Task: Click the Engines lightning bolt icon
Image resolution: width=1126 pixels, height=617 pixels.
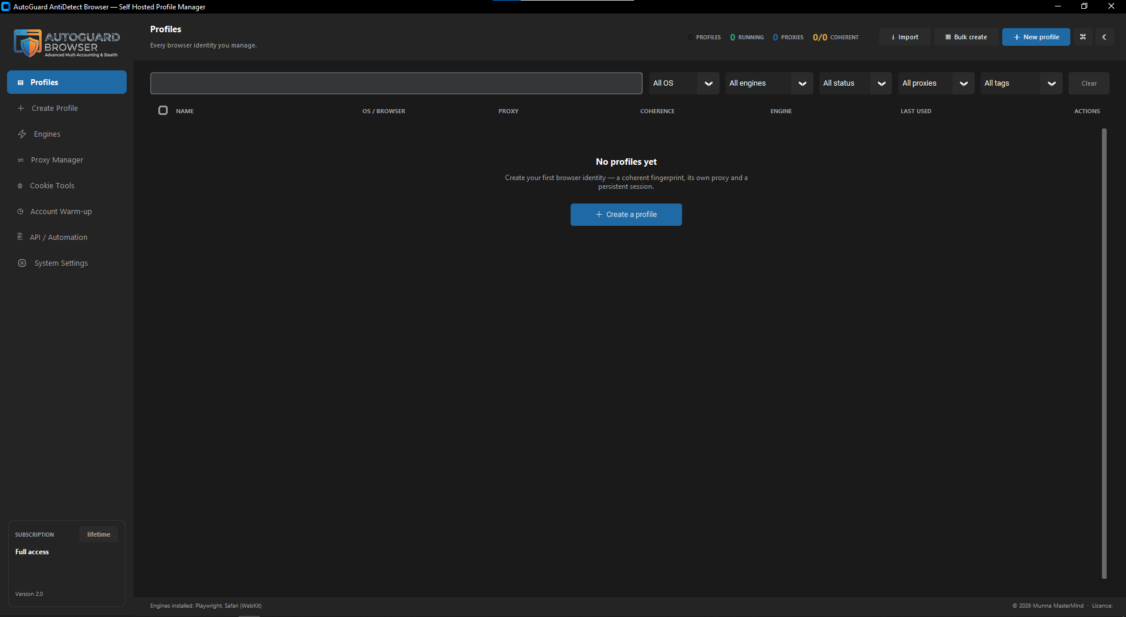Action: coord(22,134)
